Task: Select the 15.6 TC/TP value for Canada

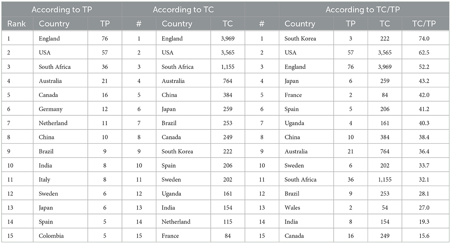Action: (x=425, y=236)
